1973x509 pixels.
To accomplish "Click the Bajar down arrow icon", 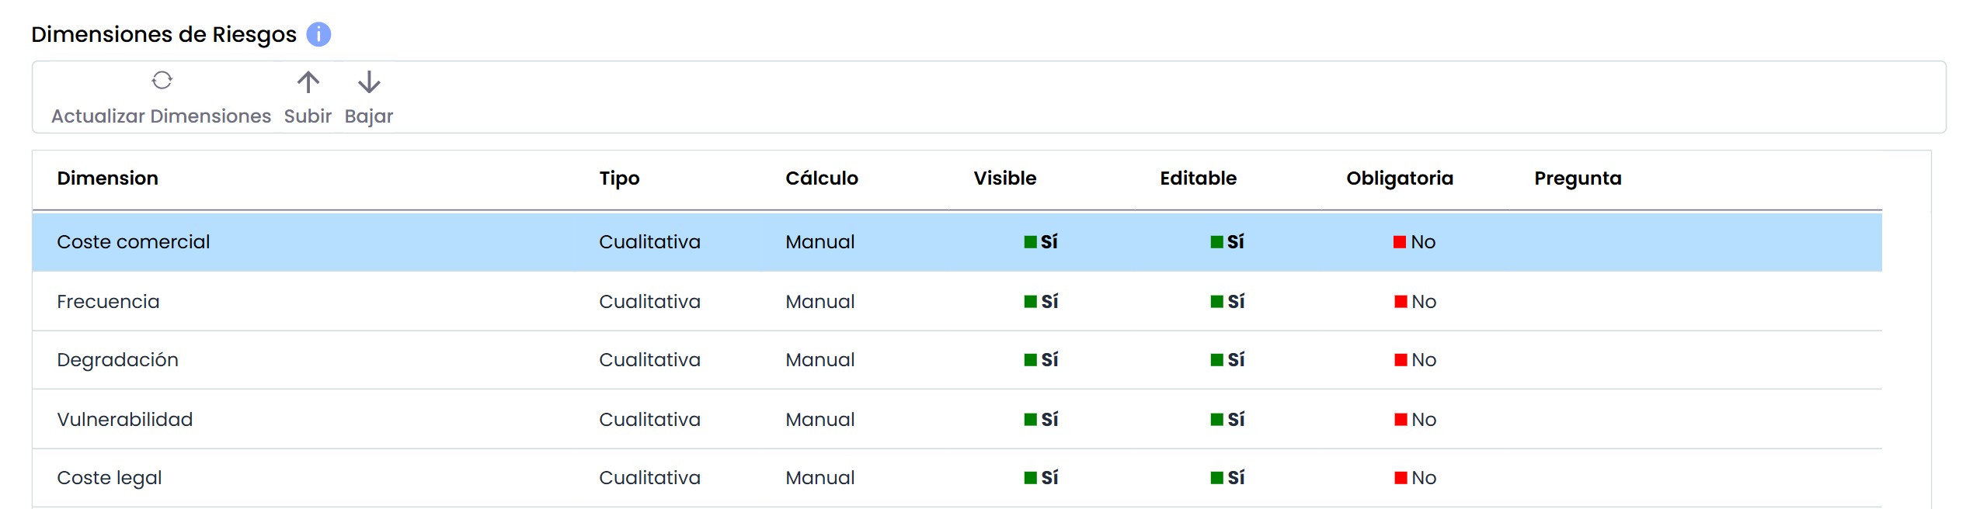I will tap(369, 82).
